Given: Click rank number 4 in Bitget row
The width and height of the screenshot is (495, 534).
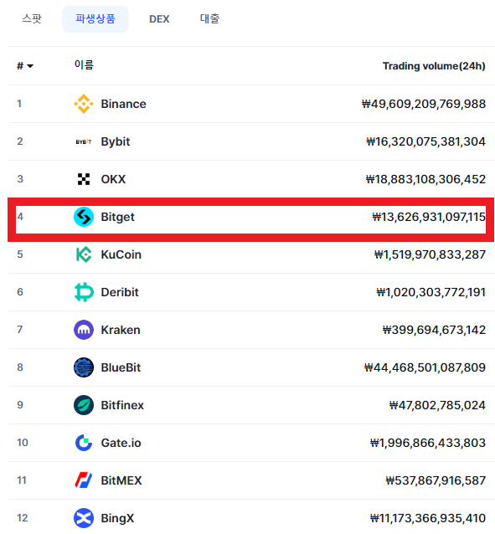Looking at the screenshot, I should click(20, 217).
